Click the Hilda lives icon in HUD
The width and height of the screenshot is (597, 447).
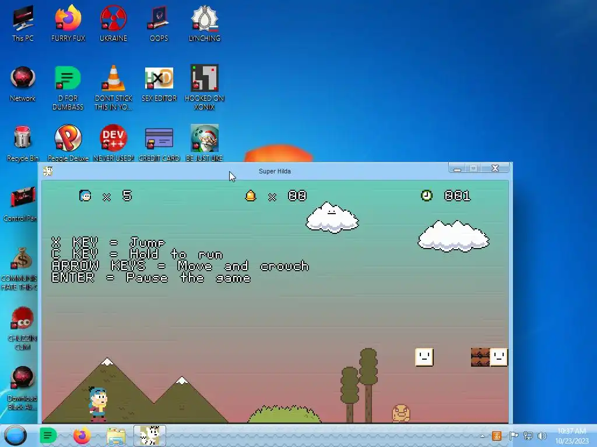[85, 196]
